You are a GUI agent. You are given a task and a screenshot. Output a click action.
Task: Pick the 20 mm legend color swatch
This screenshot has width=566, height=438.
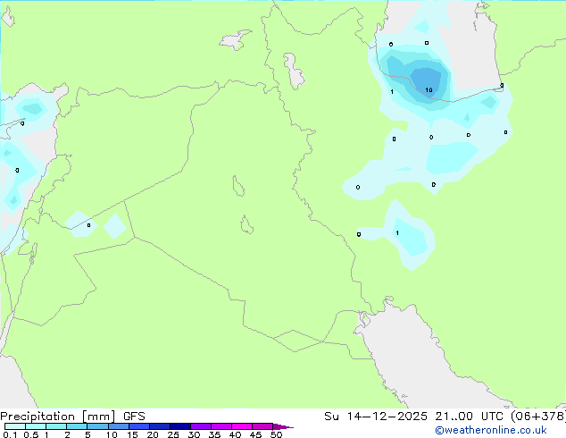tap(160, 426)
